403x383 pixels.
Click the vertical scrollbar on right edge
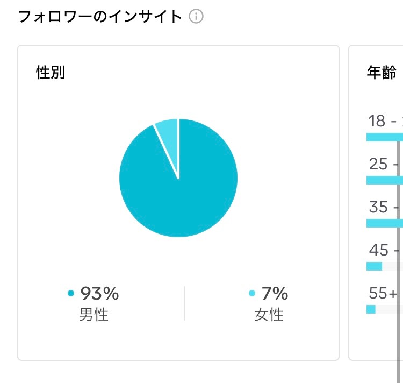(398, 260)
